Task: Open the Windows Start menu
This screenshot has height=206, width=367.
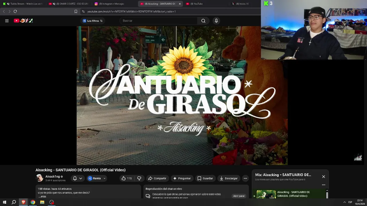Action: tap(4, 202)
